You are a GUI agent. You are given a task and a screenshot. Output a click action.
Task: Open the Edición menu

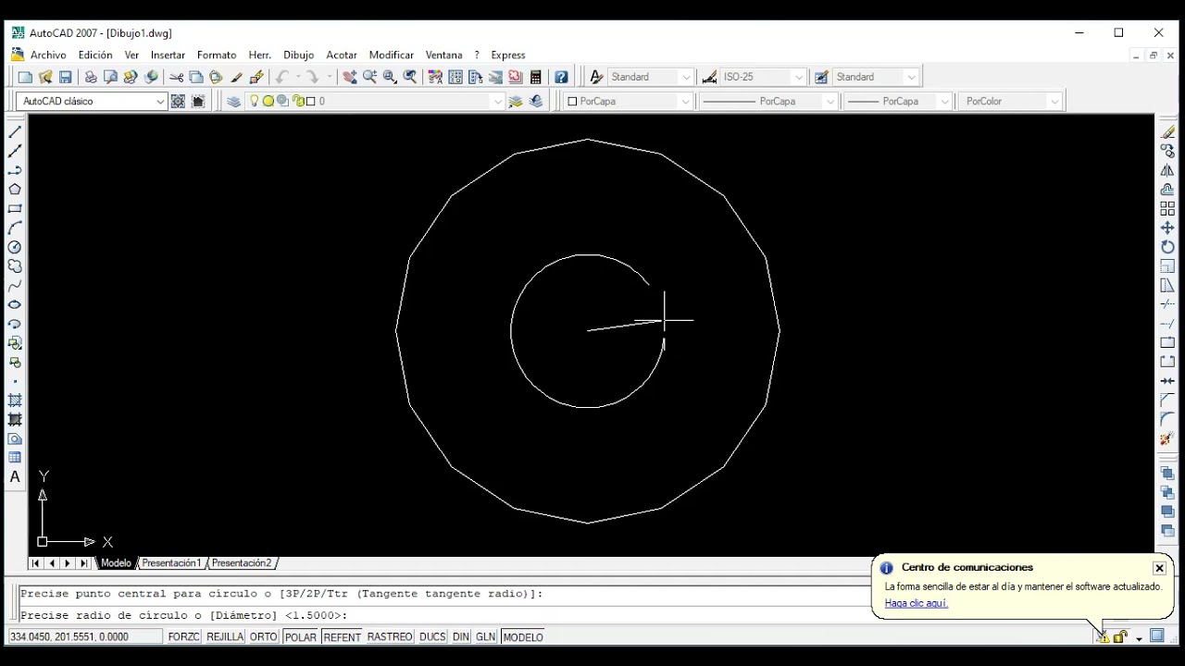click(95, 55)
